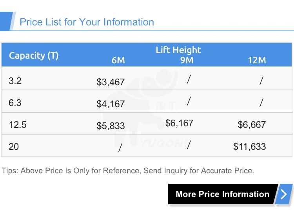Screen dimensions: 294x219
Task: Click the $3,467 price cell
Action: pyautogui.click(x=111, y=82)
